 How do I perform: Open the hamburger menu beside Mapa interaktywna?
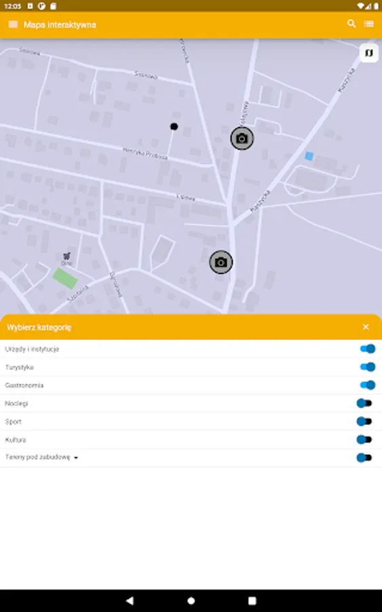pyautogui.click(x=13, y=24)
